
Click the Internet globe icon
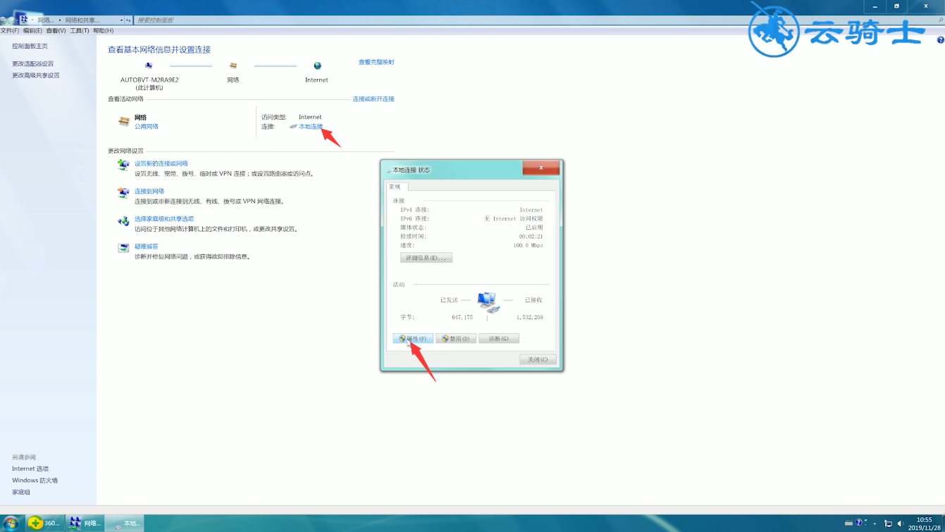(317, 66)
